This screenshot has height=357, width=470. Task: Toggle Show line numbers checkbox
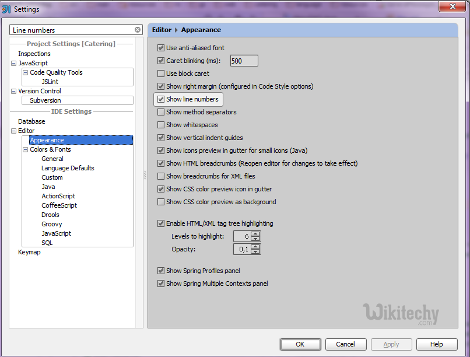point(162,99)
